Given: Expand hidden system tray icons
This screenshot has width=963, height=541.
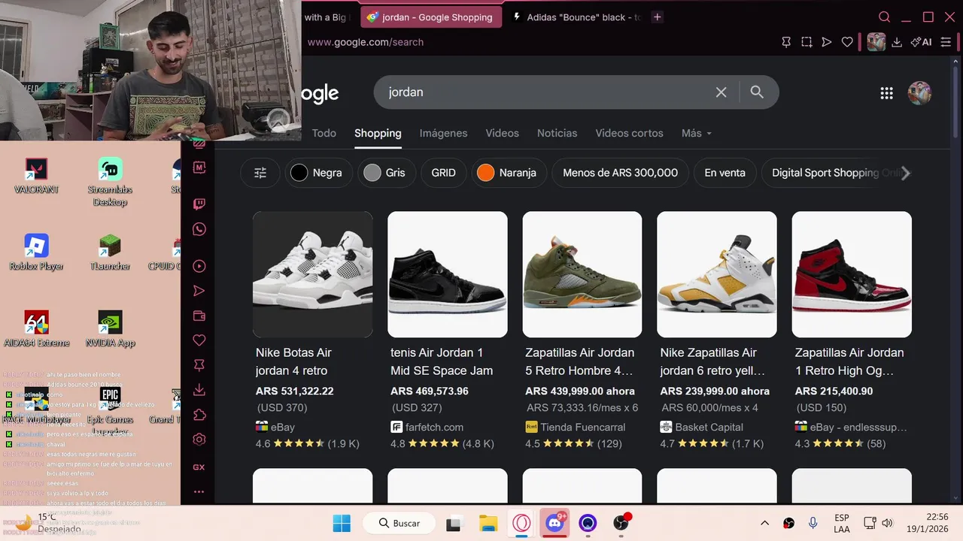Looking at the screenshot, I should [765, 523].
